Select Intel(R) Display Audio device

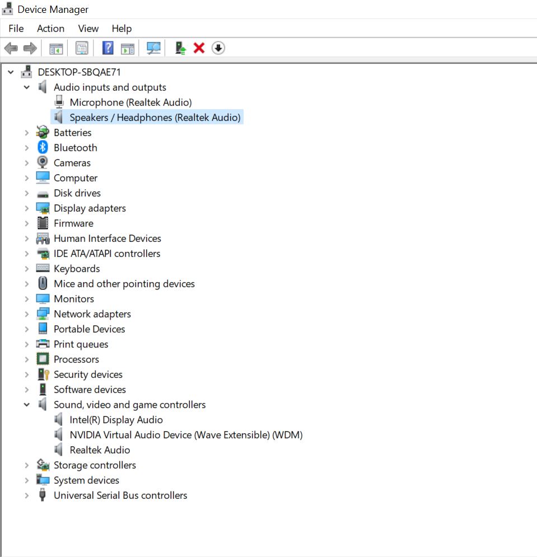116,419
